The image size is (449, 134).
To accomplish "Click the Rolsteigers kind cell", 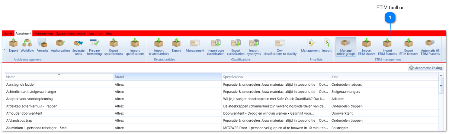I will [x=384, y=128].
